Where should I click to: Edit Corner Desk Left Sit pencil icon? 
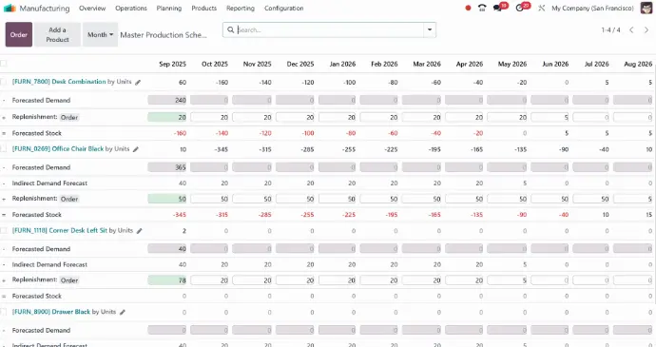[x=140, y=231]
